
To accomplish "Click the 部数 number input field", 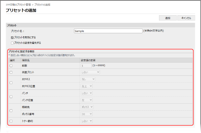I will [86, 66].
